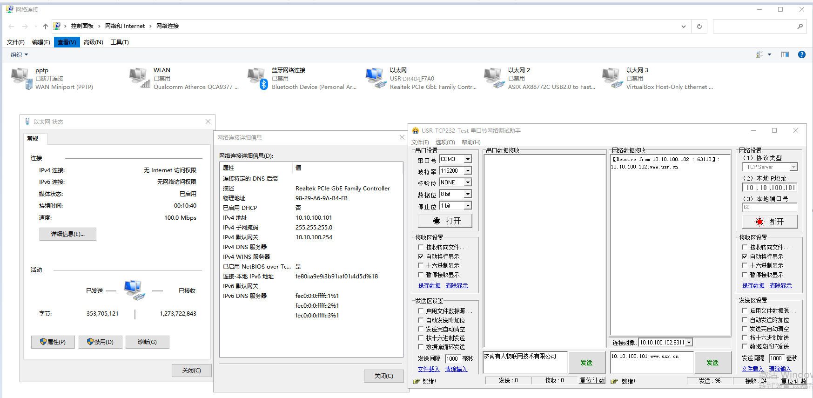Select the 以太网 Realtek adapter icon
Image resolution: width=813 pixels, height=398 pixels.
point(376,78)
